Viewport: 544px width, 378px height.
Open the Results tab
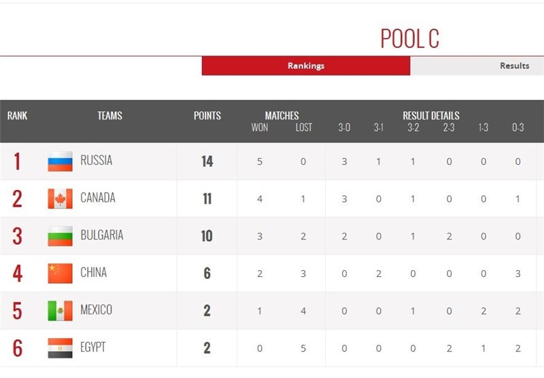pos(514,66)
